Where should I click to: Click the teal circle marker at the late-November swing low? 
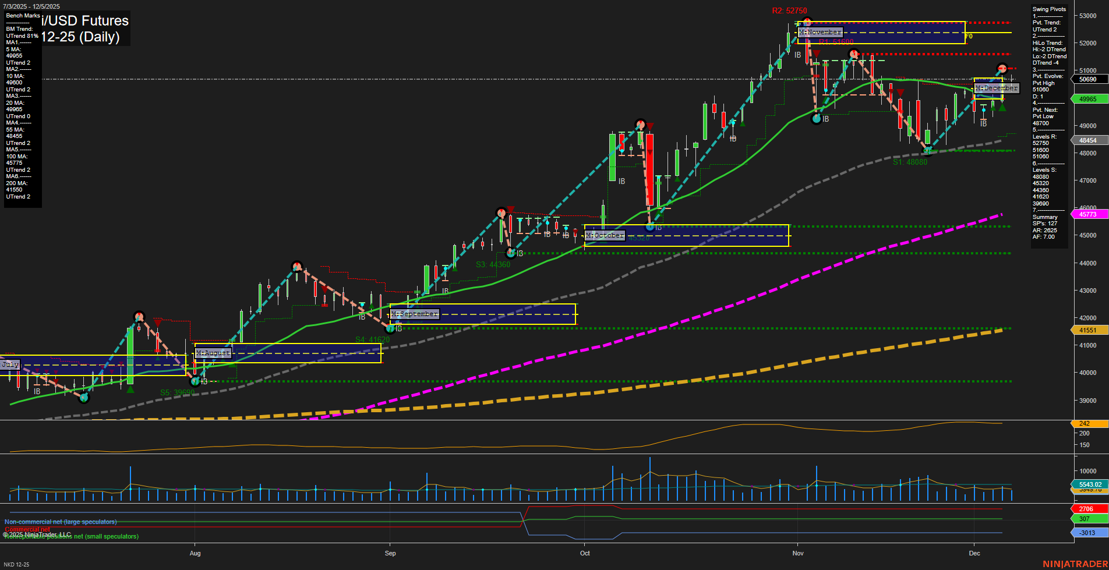coord(928,150)
